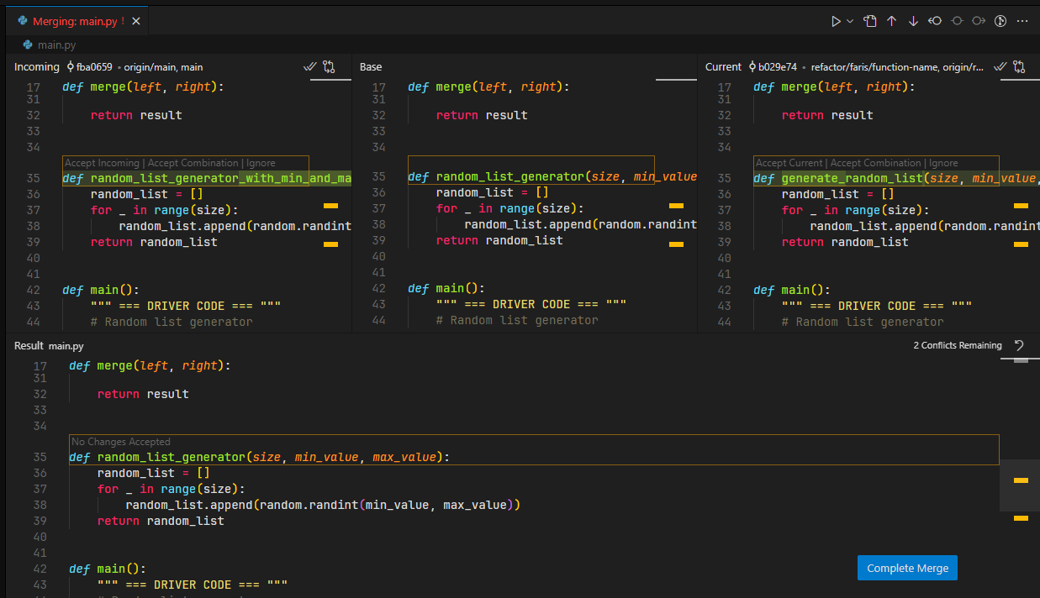1040x598 pixels.
Task: Click the go-to-previous-change commit icon
Action: 935,21
